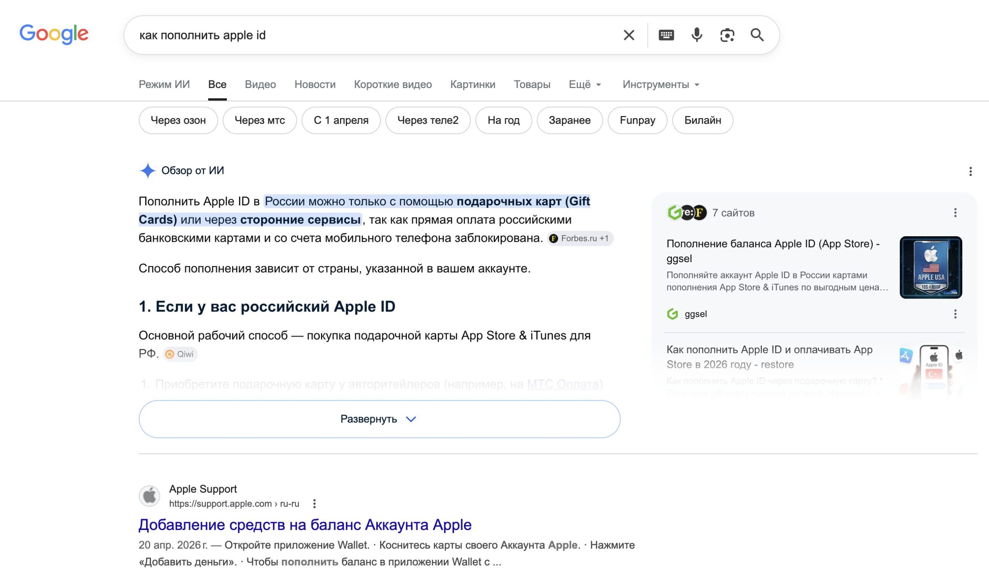The width and height of the screenshot is (989, 586).
Task: Click the ggsel green favicon
Action: [x=673, y=314]
